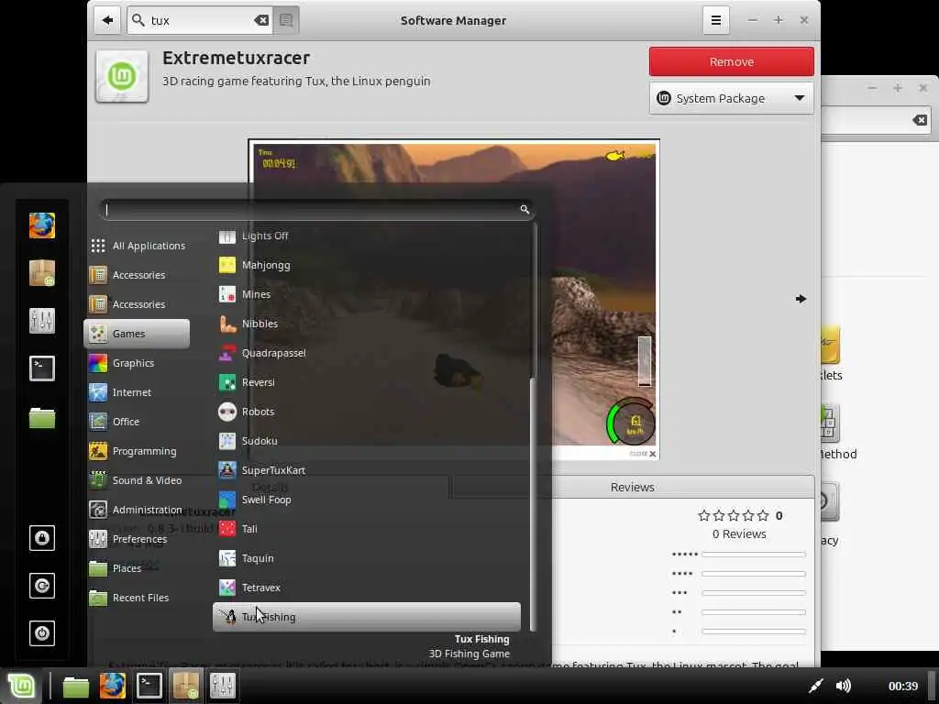Open the volume applet in the system tray
The image size is (939, 704).
tap(844, 686)
